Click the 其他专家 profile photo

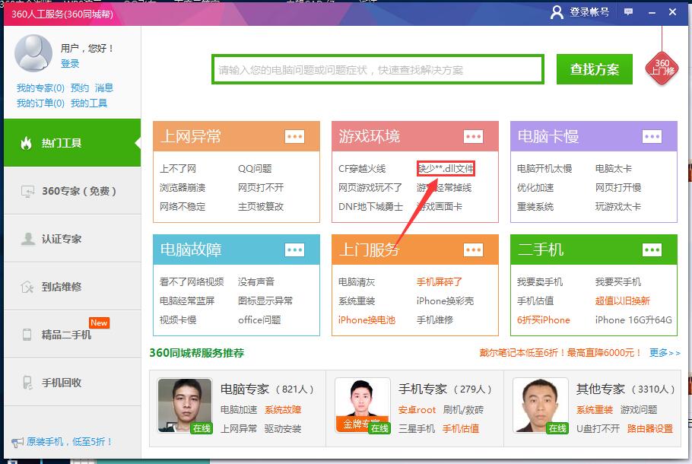tap(541, 405)
